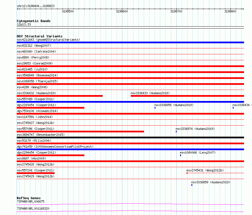Open nsv1147991 (John2014) variant

[x=35, y=117]
